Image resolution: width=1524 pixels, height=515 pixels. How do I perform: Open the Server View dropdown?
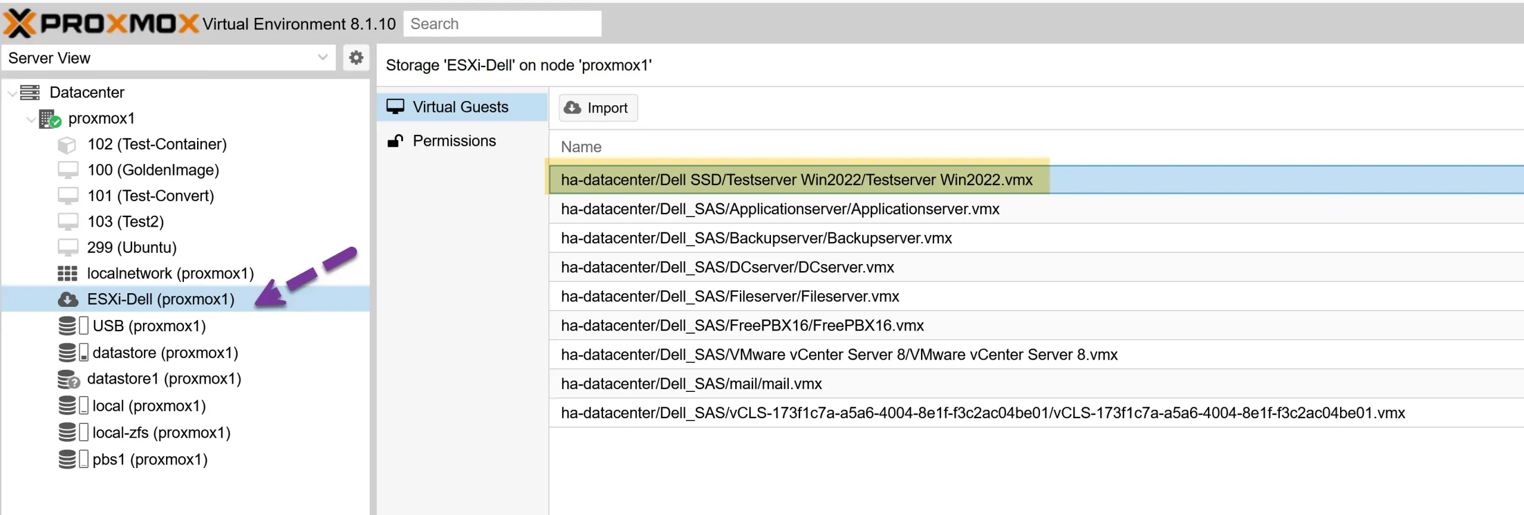[168, 58]
